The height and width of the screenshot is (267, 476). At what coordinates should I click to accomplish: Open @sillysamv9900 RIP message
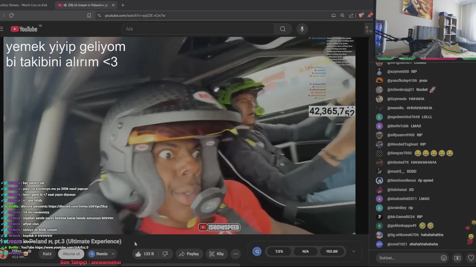tap(405, 135)
